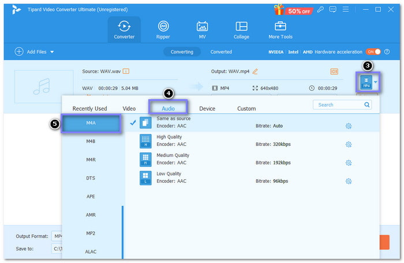
Task: Choose Medium Quality preset
Action: tap(253, 159)
